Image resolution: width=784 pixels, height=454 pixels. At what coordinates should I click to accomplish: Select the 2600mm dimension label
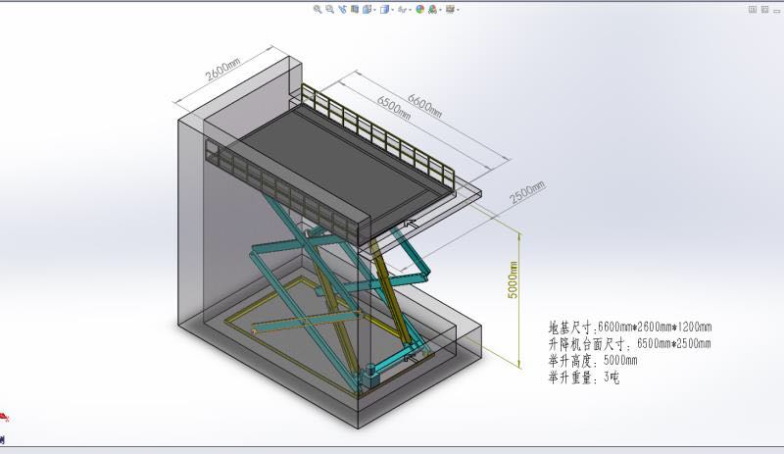click(222, 69)
